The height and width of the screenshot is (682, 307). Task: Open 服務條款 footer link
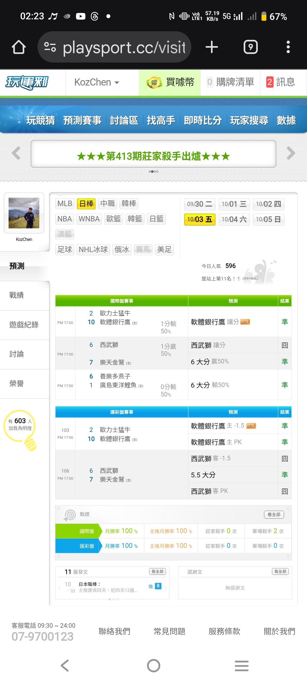[224, 631]
